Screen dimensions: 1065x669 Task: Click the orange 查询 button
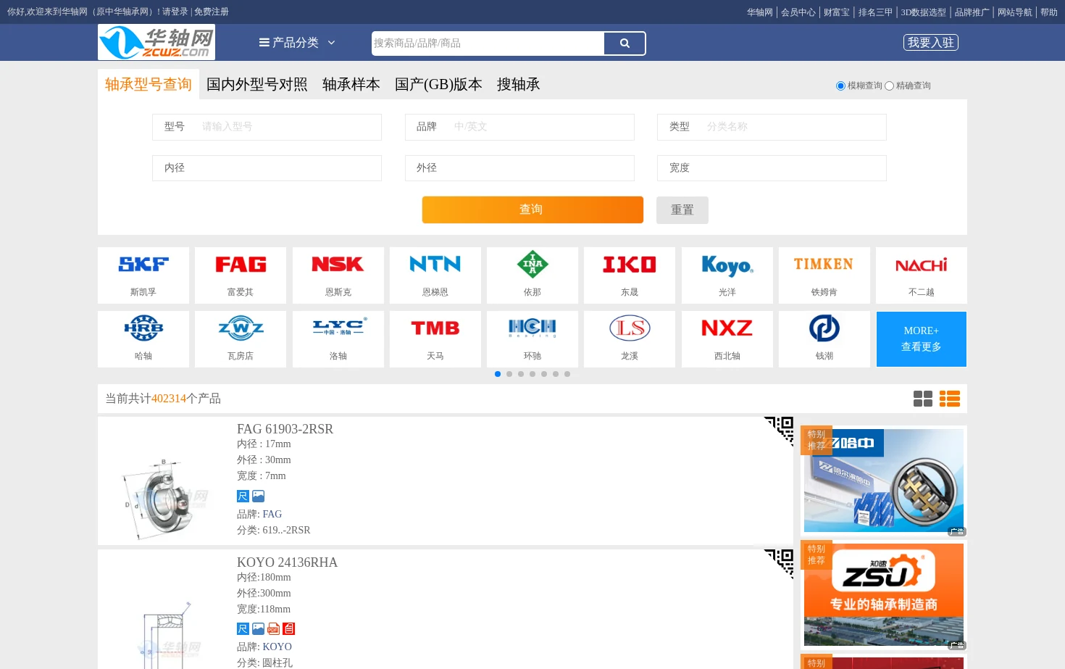[532, 209]
